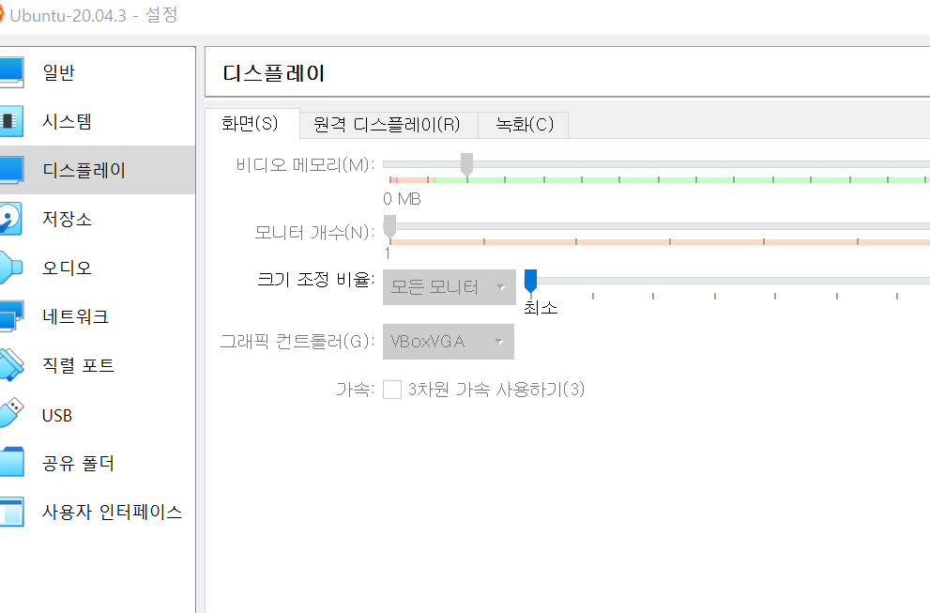Open the 네트워크 settings category
Image resolution: width=930 pixels, height=613 pixels.
(x=98, y=315)
